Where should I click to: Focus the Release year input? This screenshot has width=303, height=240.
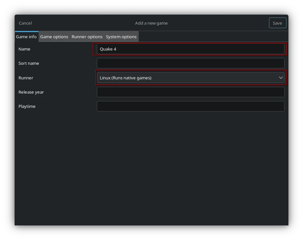(191, 92)
